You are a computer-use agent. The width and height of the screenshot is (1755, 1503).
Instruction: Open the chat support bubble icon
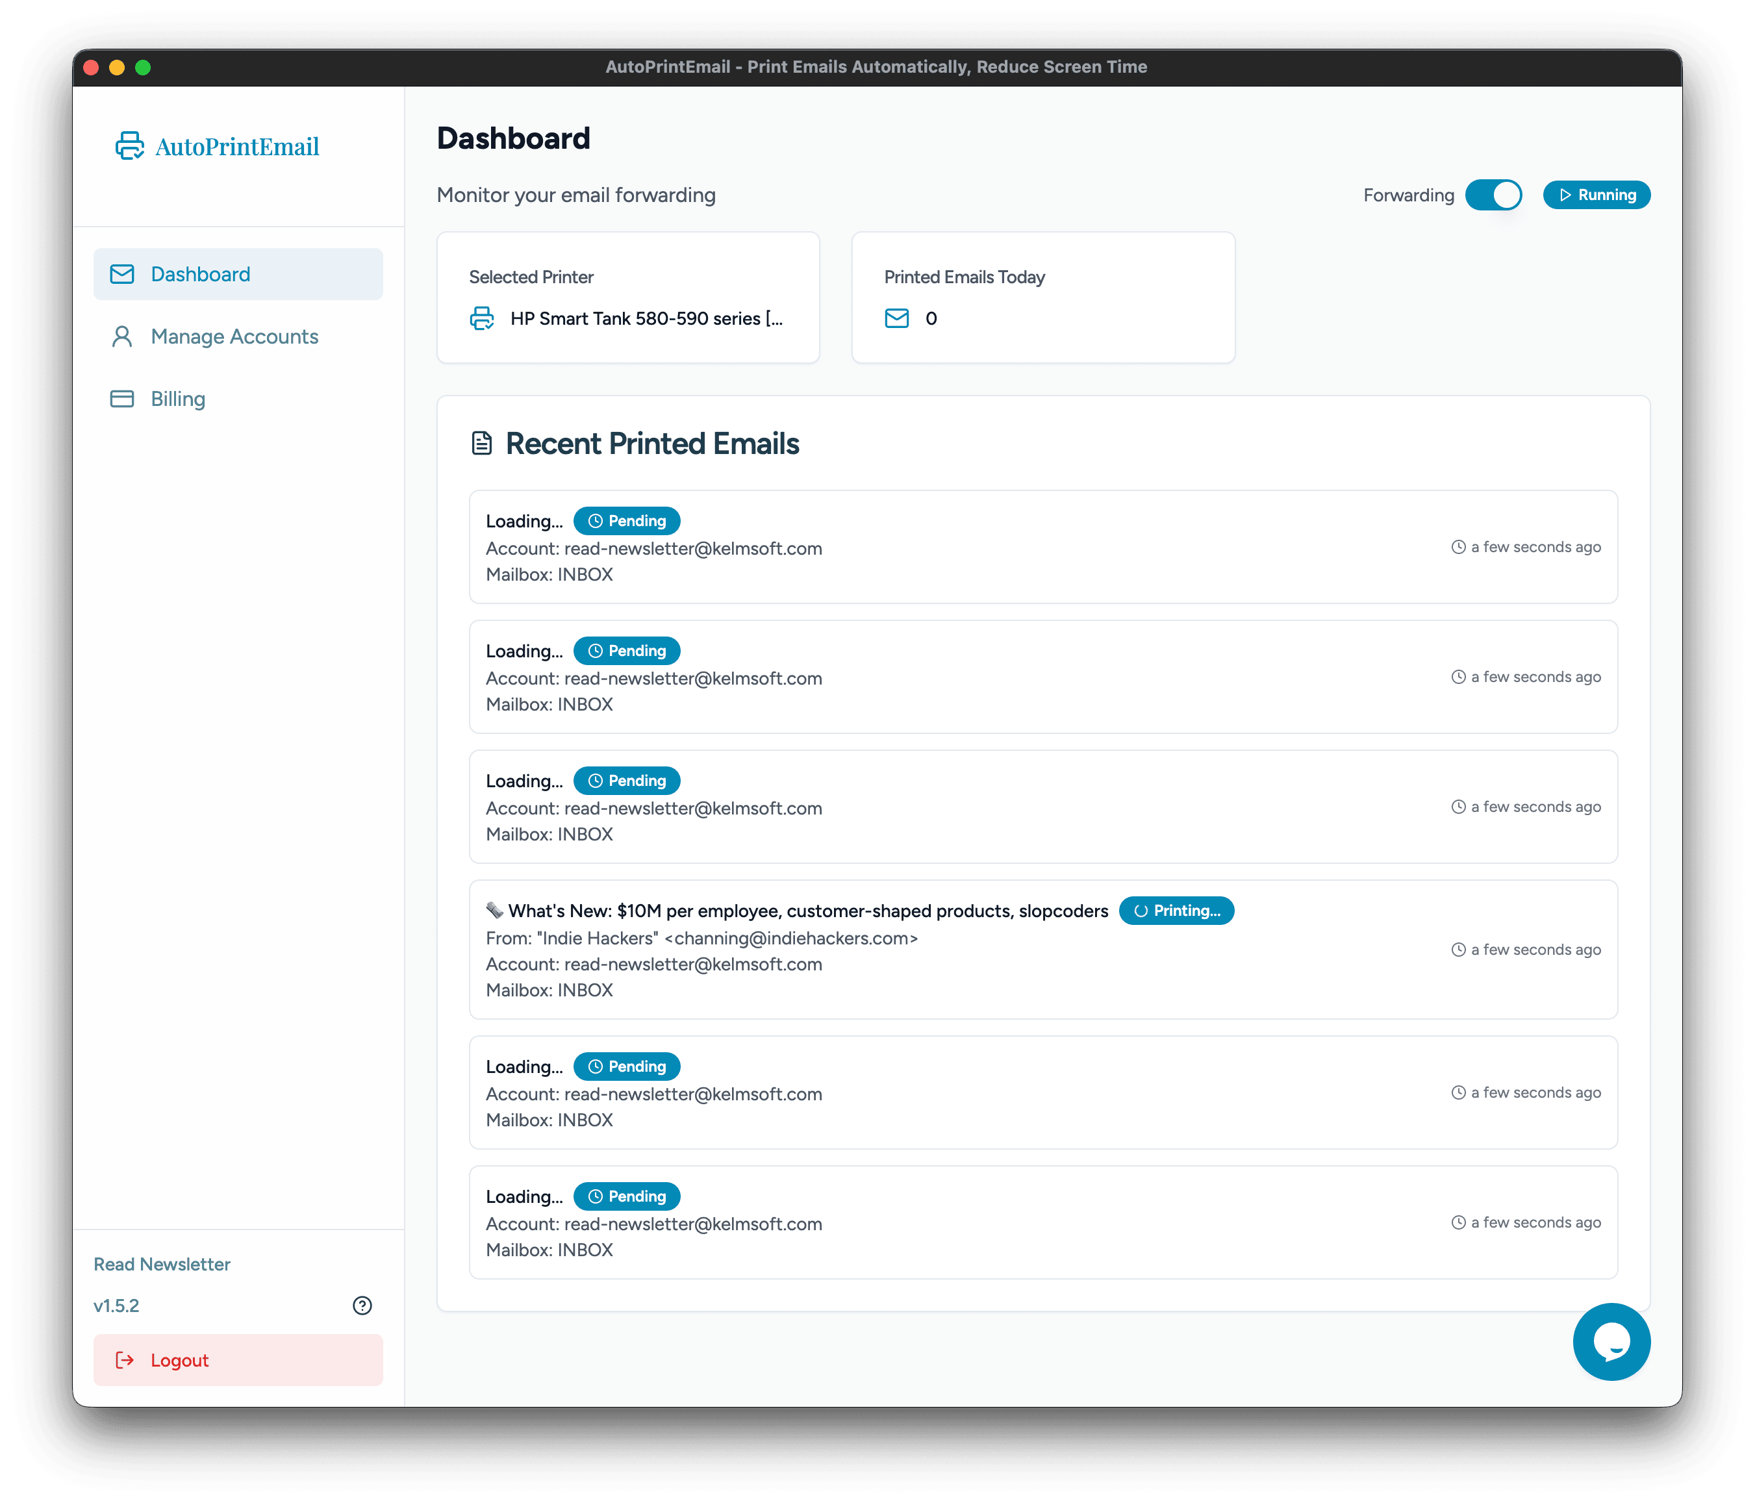(1611, 1342)
